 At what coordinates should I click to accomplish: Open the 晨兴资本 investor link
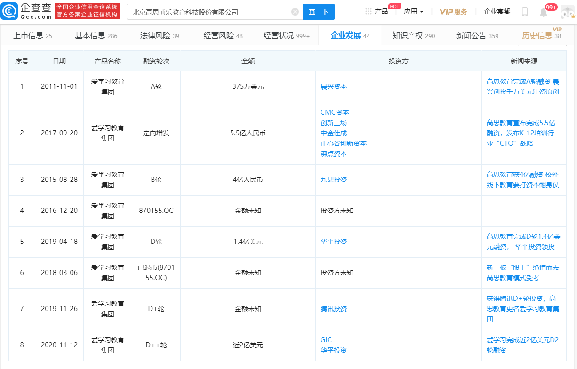333,86
